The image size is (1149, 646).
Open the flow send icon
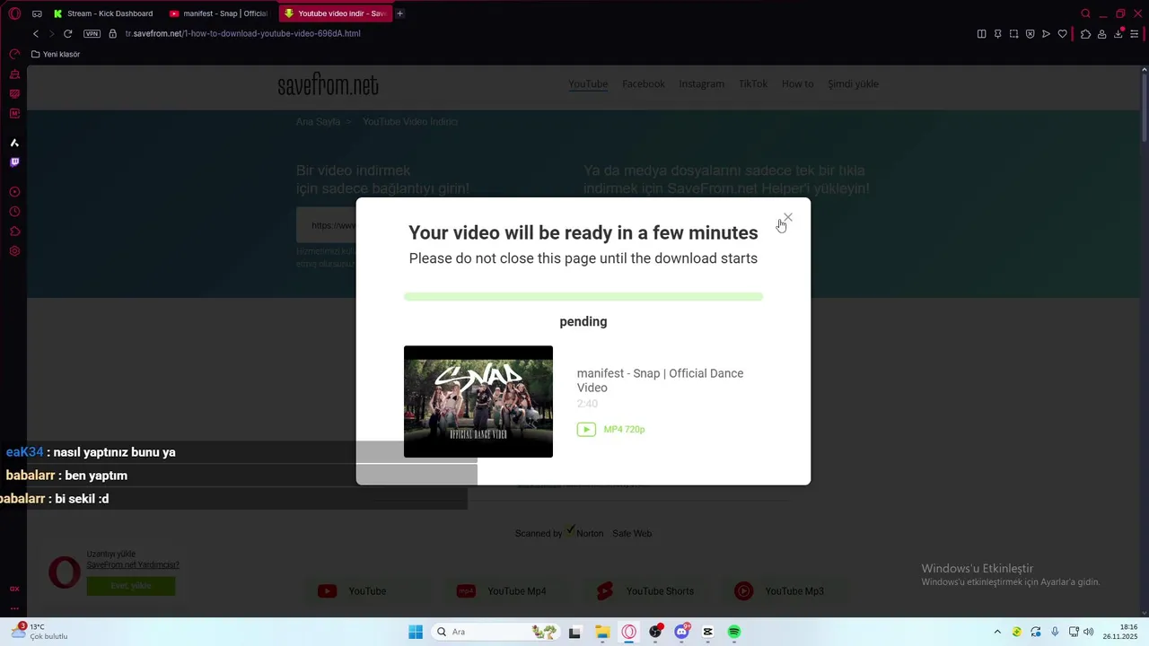click(x=1046, y=33)
